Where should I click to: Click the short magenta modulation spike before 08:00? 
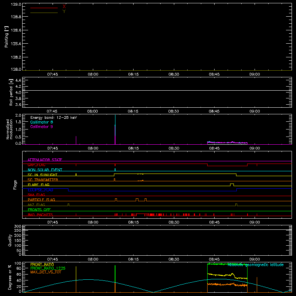[76, 140]
